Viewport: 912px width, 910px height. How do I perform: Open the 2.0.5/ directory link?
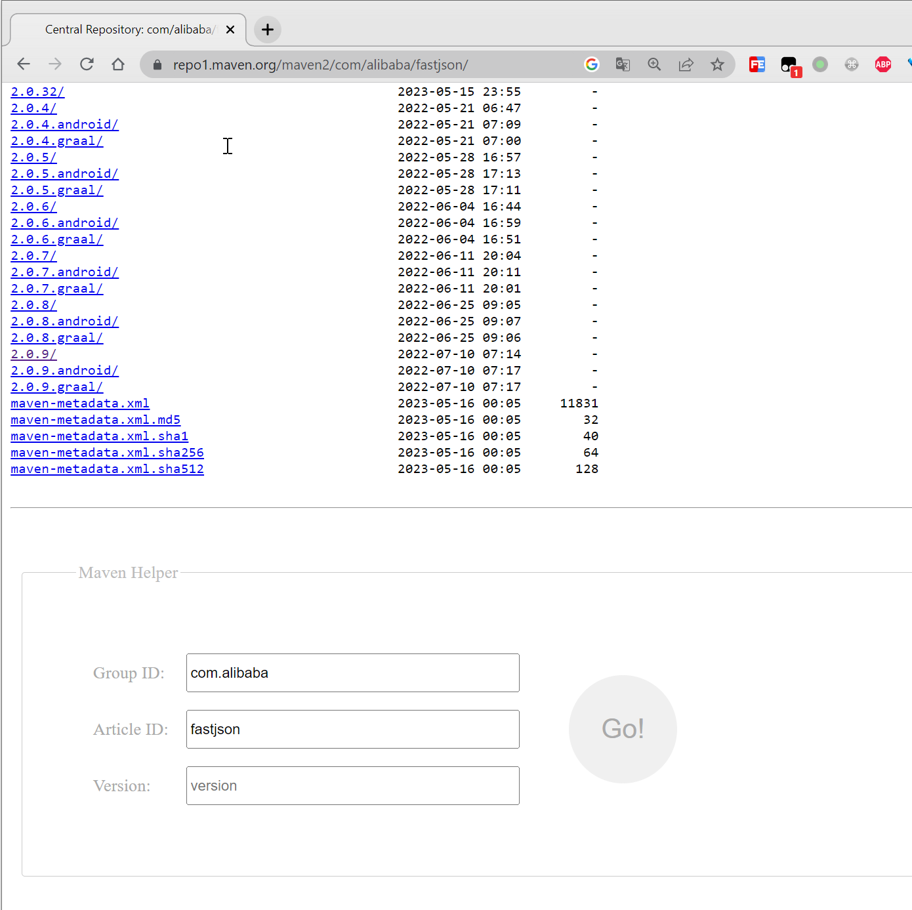tap(33, 157)
